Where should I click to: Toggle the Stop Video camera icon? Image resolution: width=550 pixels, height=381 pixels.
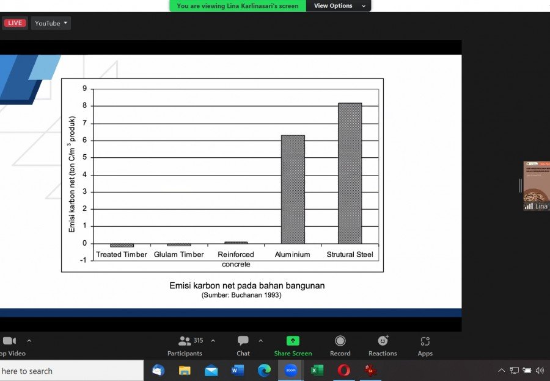pyautogui.click(x=9, y=341)
